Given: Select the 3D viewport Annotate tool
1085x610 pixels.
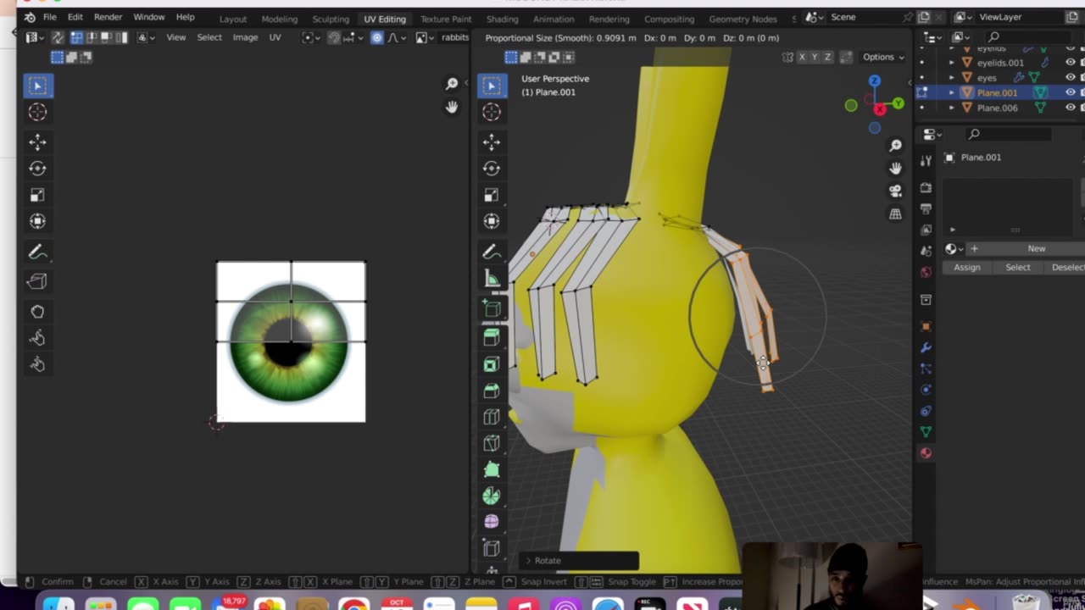Looking at the screenshot, I should point(492,252).
